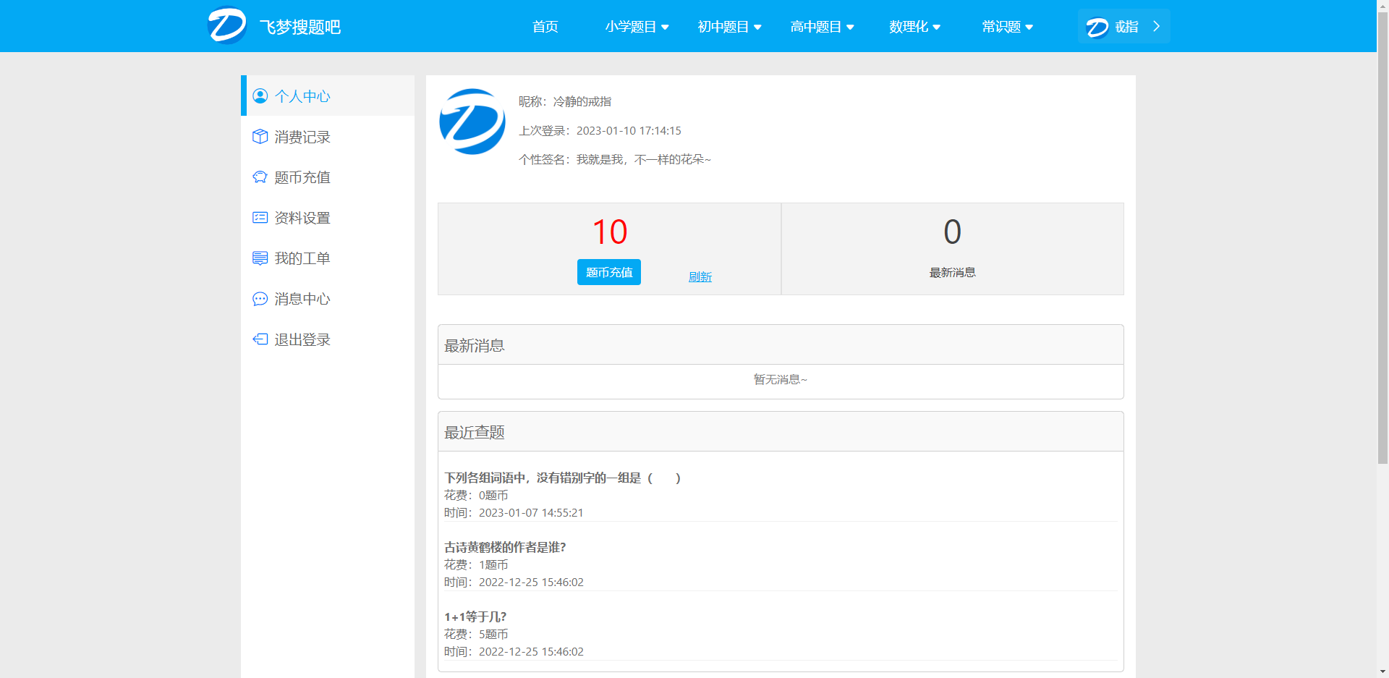Click the 个人中心 user icon in sidebar
The image size is (1389, 678).
click(260, 96)
